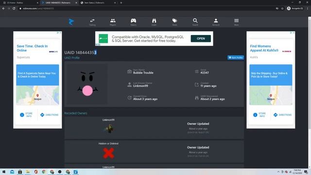Show hidden system tray icons chevron
The image size is (311, 175).
[278, 172]
